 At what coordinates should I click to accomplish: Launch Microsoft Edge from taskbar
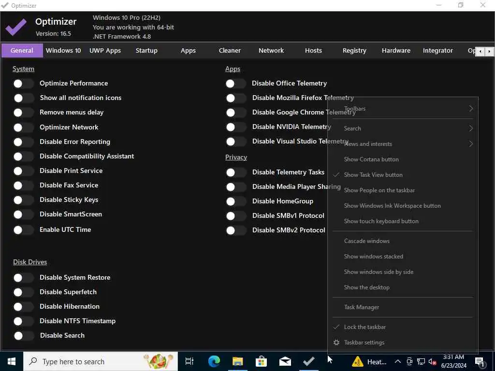tap(214, 361)
